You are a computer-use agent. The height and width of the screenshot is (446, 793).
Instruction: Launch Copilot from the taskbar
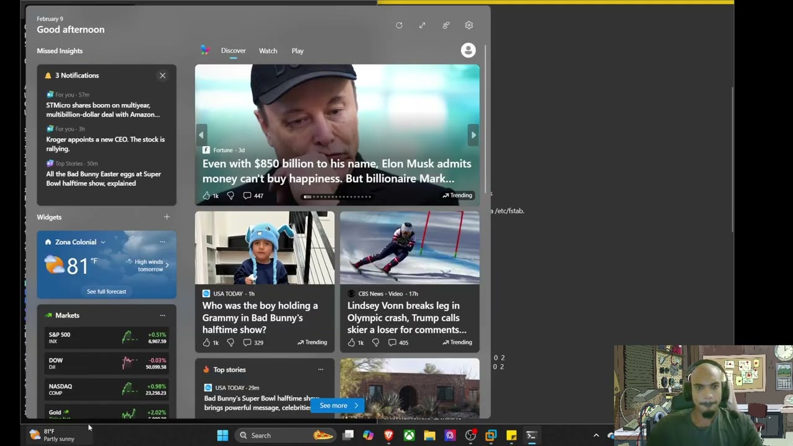point(368,435)
